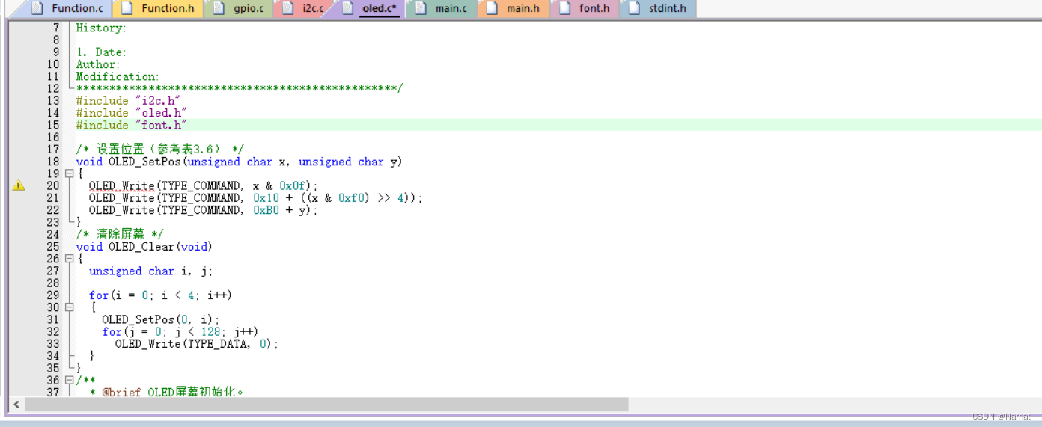Click the '1. Date:' comment line
Screen dimensions: 1042x427
(101, 52)
